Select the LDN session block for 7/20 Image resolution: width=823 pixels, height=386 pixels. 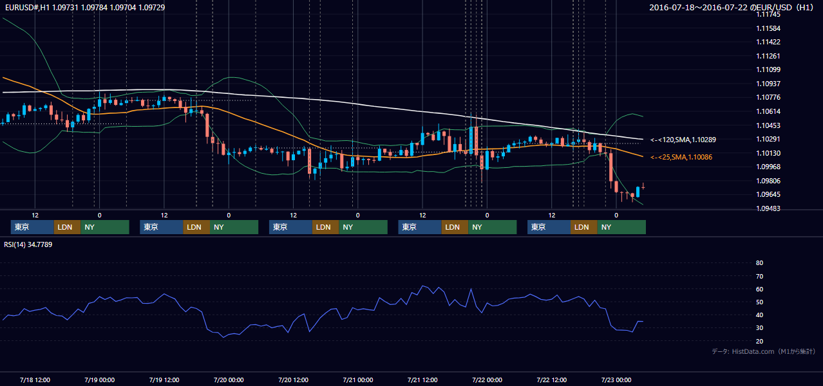coord(325,227)
